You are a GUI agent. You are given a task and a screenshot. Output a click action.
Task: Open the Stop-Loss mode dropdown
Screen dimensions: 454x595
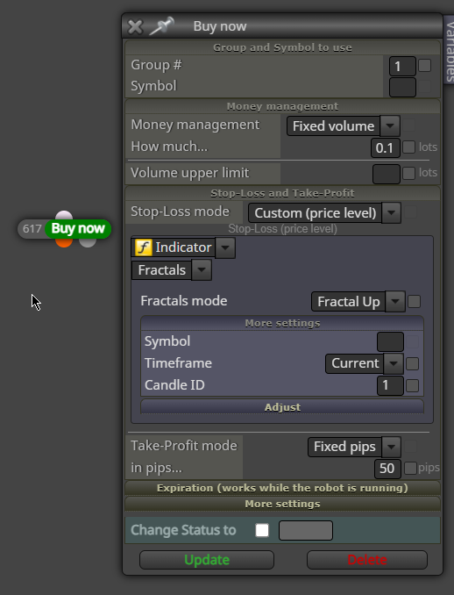pos(324,213)
